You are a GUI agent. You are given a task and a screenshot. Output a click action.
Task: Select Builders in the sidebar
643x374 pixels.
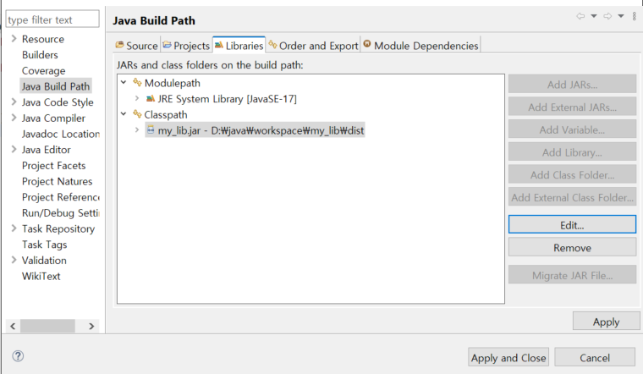40,54
